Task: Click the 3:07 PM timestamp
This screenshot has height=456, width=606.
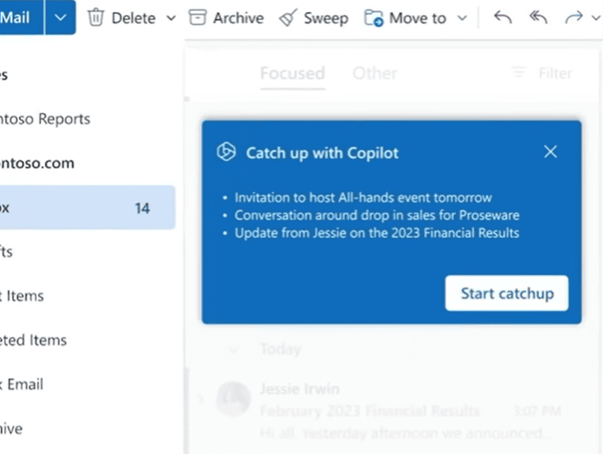Action: click(537, 411)
